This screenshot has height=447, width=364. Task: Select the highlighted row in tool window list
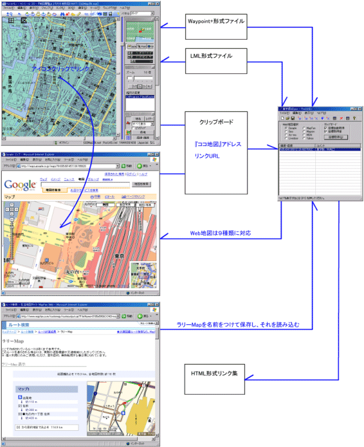[x=320, y=149]
